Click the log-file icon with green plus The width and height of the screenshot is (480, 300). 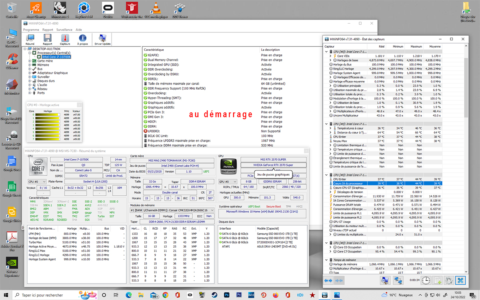coord(438,280)
